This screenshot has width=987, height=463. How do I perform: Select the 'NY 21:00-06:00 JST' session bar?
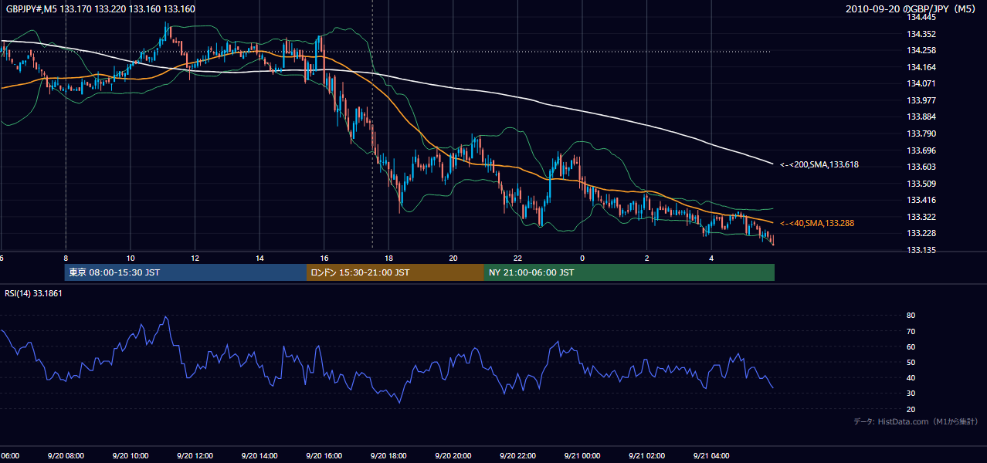tap(629, 272)
